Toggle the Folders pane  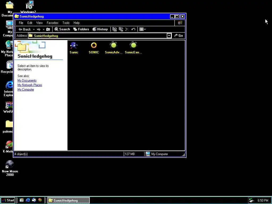[x=81, y=29]
